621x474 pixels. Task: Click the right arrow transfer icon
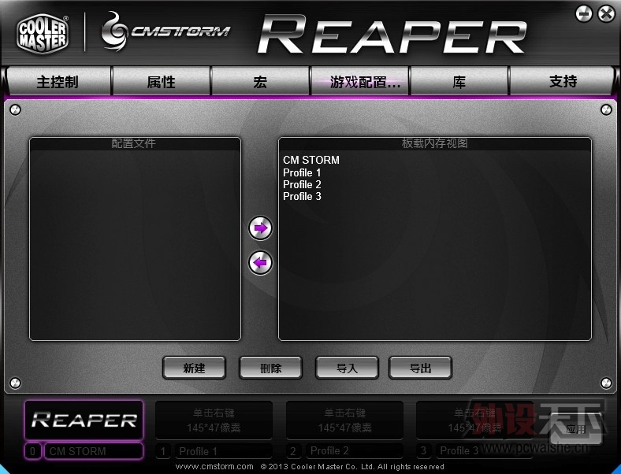[260, 228]
